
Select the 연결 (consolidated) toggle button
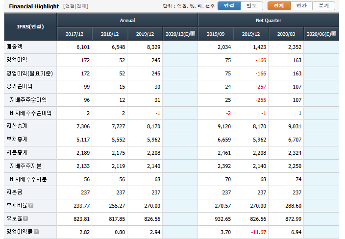coord(229,6)
